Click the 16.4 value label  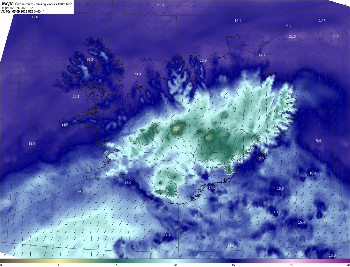click(301, 222)
